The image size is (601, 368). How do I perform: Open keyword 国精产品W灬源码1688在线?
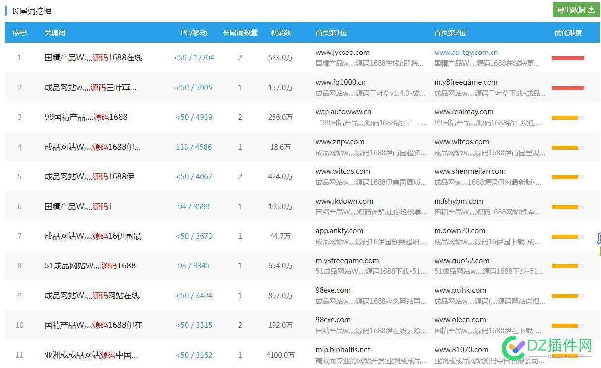(x=93, y=58)
